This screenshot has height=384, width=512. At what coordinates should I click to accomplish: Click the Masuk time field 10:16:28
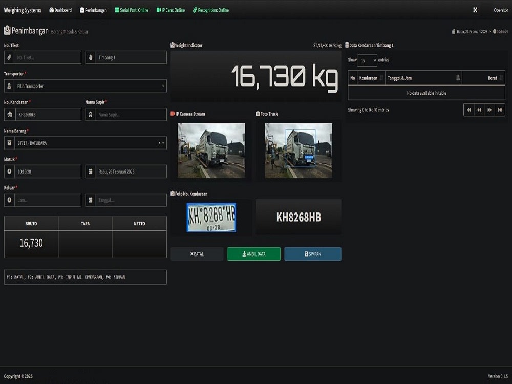[x=48, y=172]
